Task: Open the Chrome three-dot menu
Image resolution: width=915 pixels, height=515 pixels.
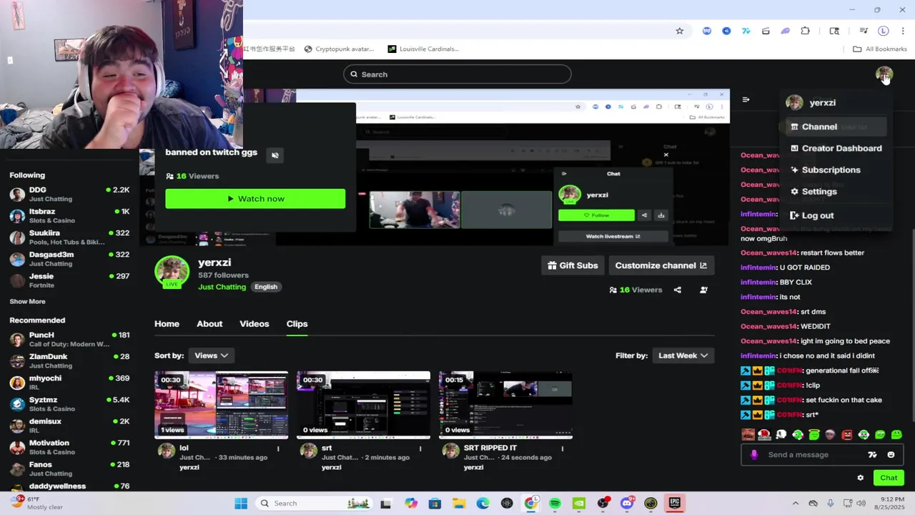Action: (903, 31)
